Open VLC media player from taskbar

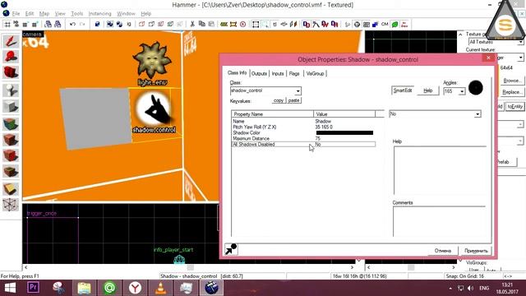click(x=160, y=288)
